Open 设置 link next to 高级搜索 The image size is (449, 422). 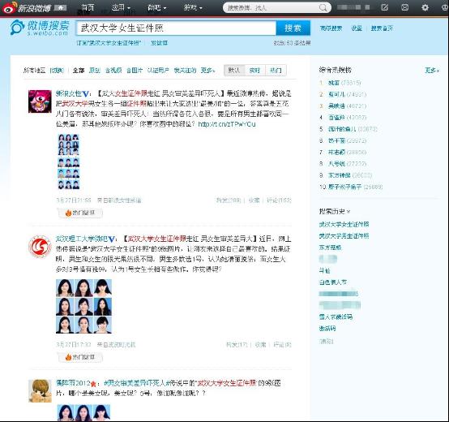(357, 28)
